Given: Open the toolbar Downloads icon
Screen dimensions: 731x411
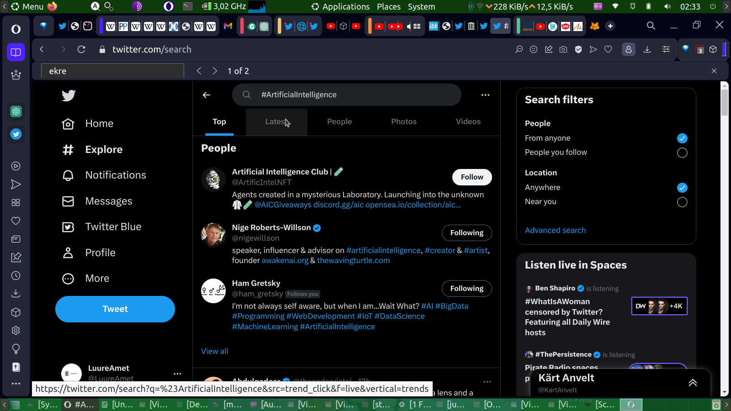Looking at the screenshot, I should click(647, 49).
